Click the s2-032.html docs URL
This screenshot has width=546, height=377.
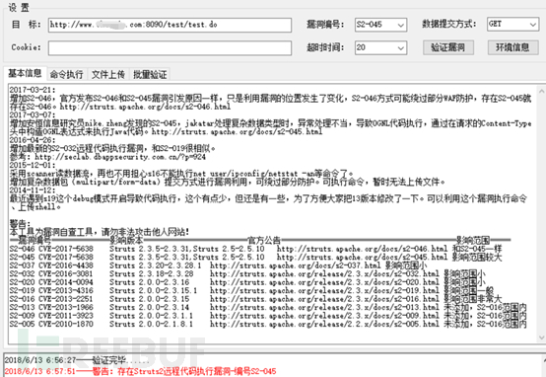point(325,274)
